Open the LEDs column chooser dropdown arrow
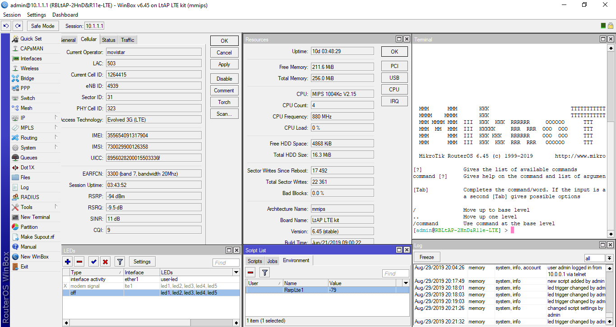Screen dimensions: 616x327 [236, 272]
